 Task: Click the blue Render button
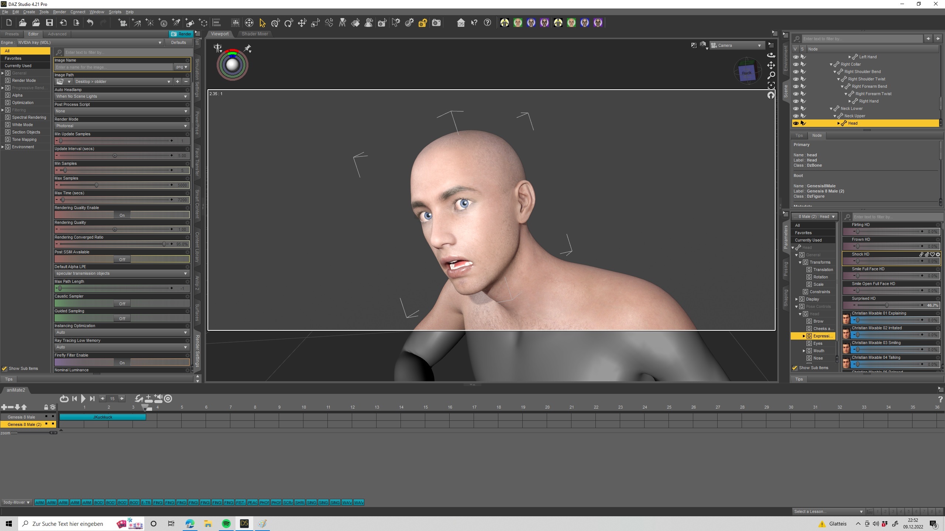tap(181, 34)
